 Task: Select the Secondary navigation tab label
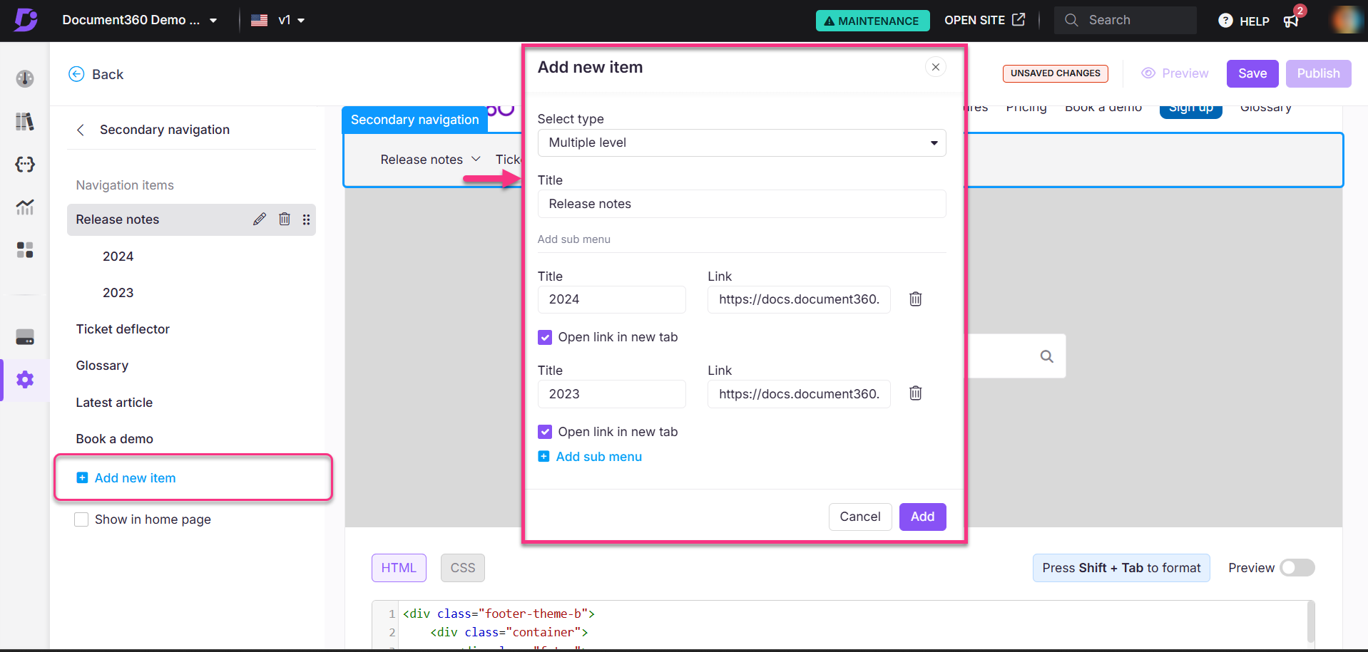pyautogui.click(x=414, y=120)
